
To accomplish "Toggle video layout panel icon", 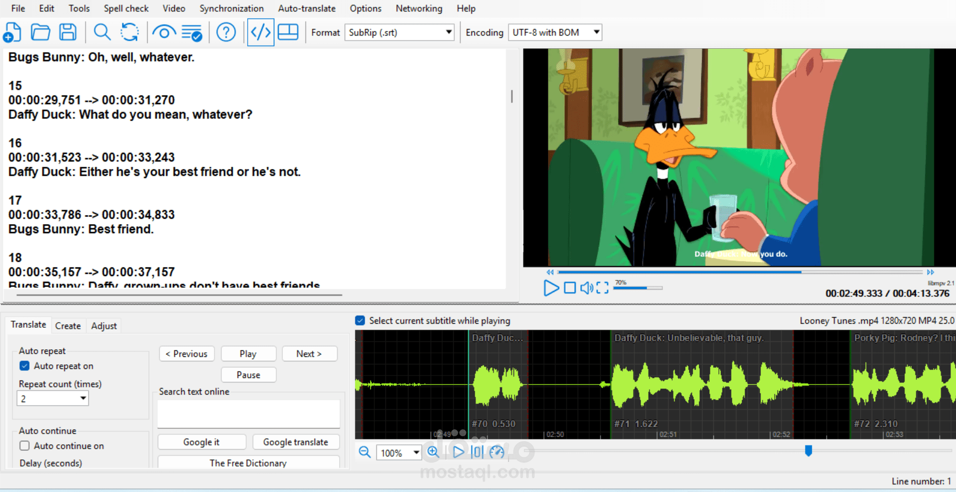I will click(x=288, y=33).
